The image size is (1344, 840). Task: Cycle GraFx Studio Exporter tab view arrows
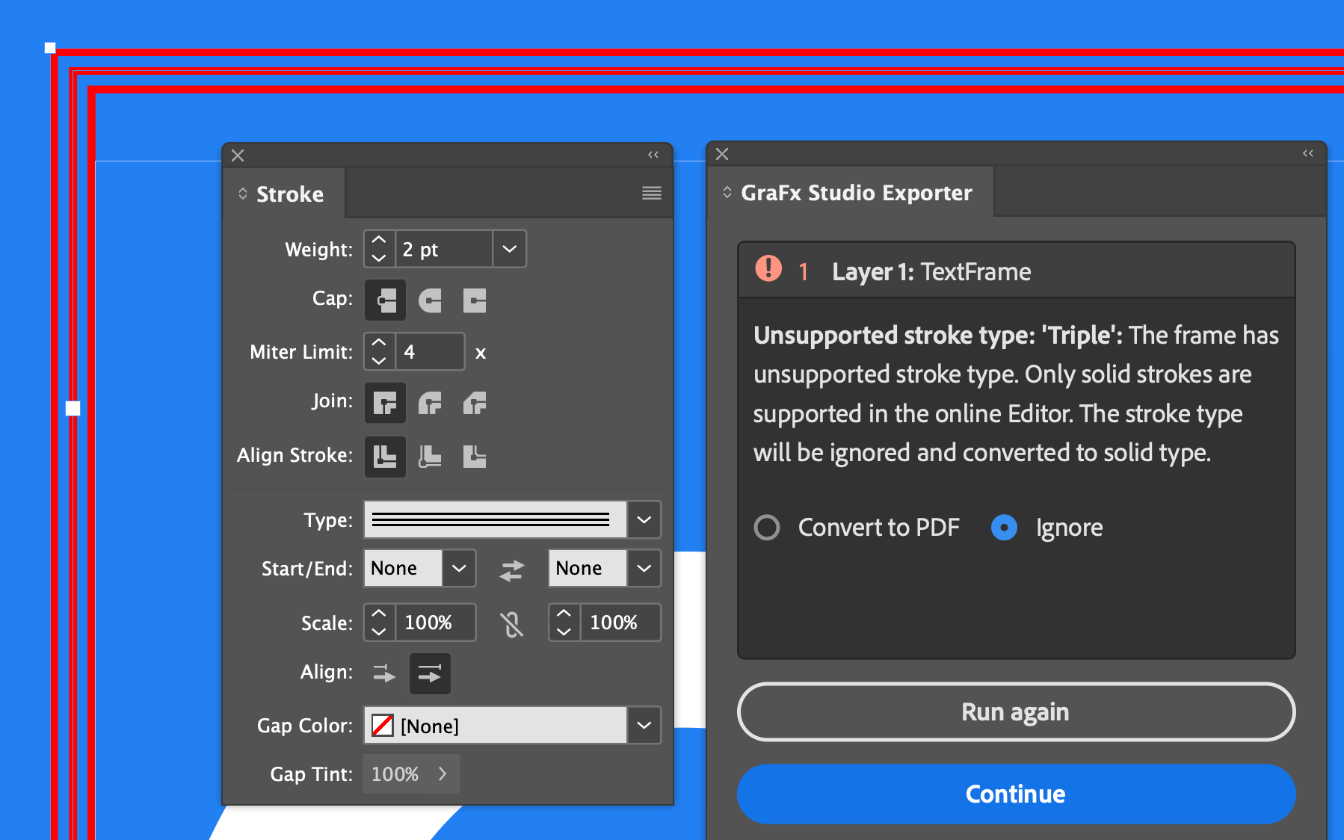727,192
